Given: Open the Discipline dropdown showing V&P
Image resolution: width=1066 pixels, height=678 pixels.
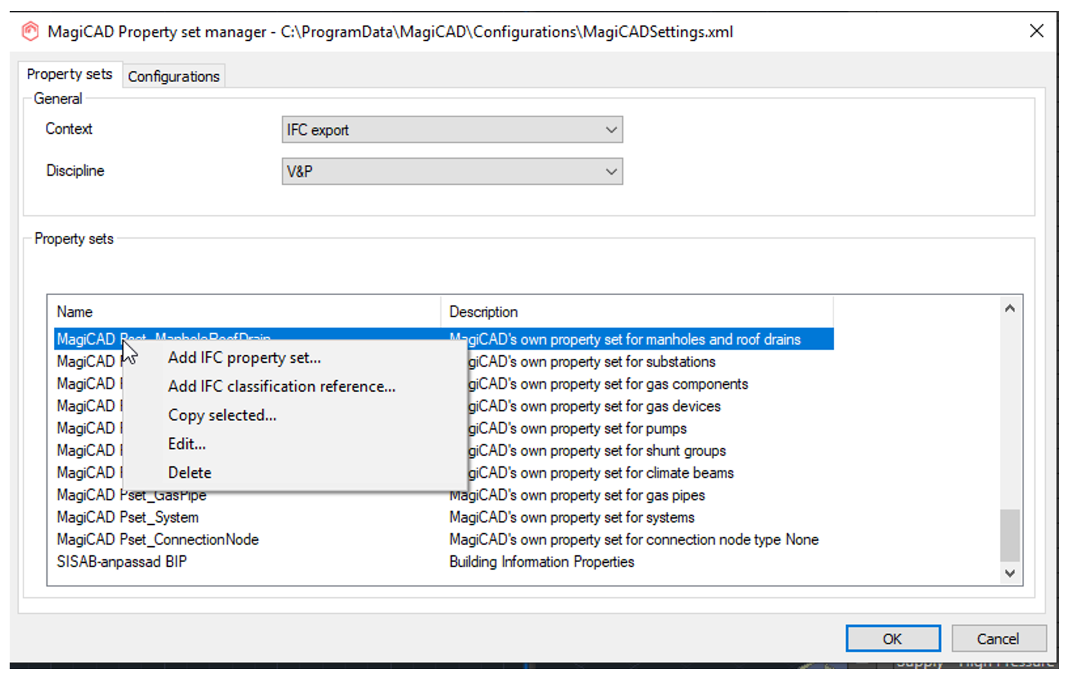Looking at the screenshot, I should tap(452, 172).
